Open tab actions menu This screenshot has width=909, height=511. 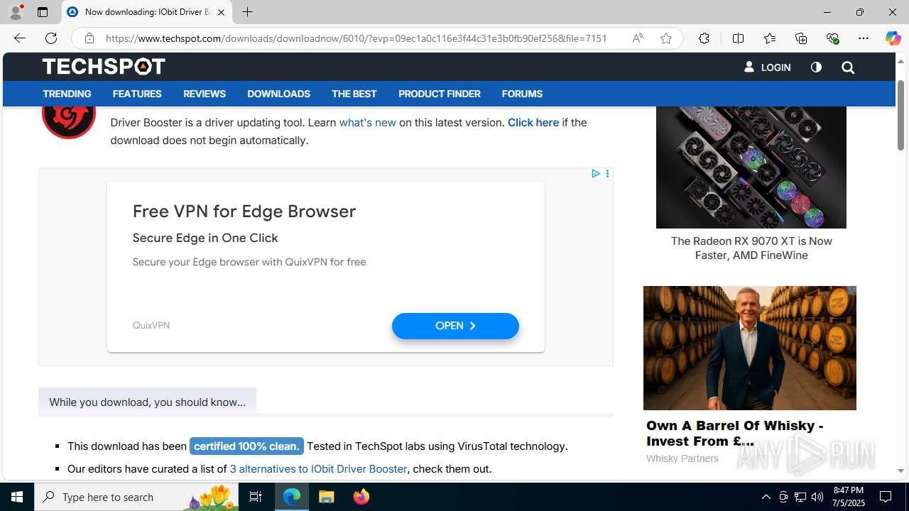[x=43, y=12]
